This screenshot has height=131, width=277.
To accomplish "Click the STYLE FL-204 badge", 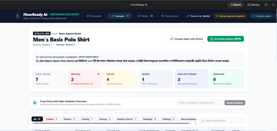I will [42, 34].
